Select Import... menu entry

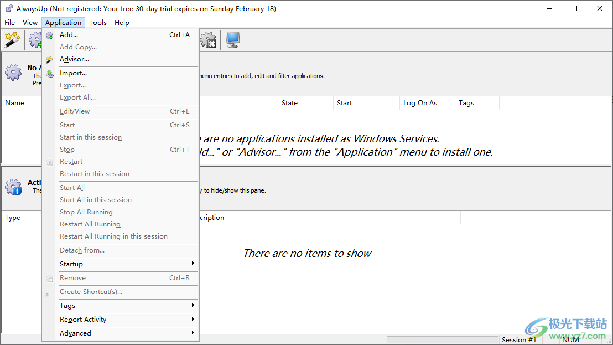tap(121, 73)
